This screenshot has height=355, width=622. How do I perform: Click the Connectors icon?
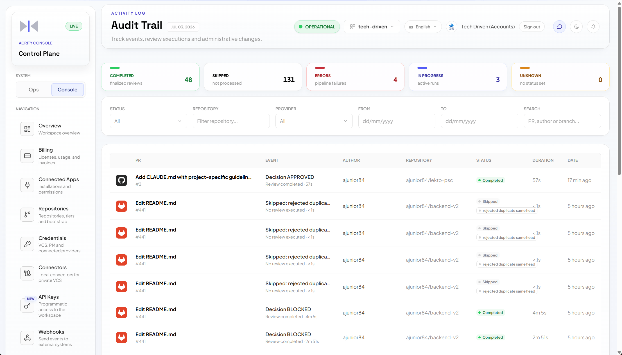click(x=27, y=273)
